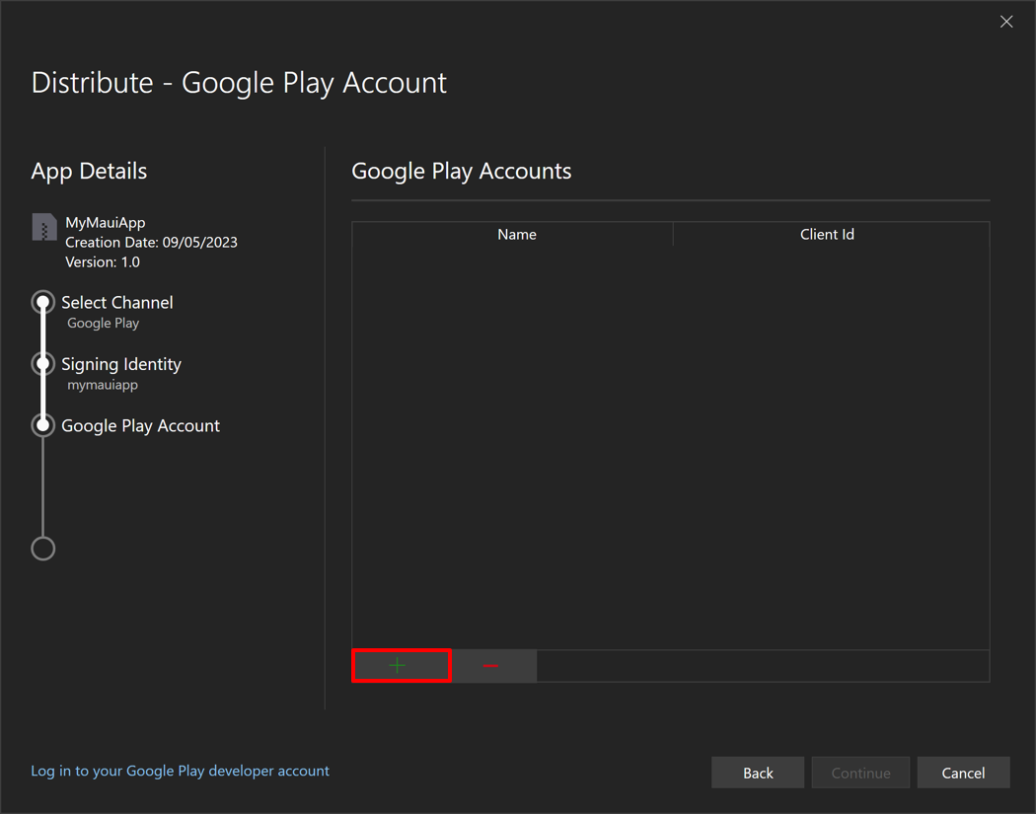Go to the Select Channel step

tap(117, 303)
